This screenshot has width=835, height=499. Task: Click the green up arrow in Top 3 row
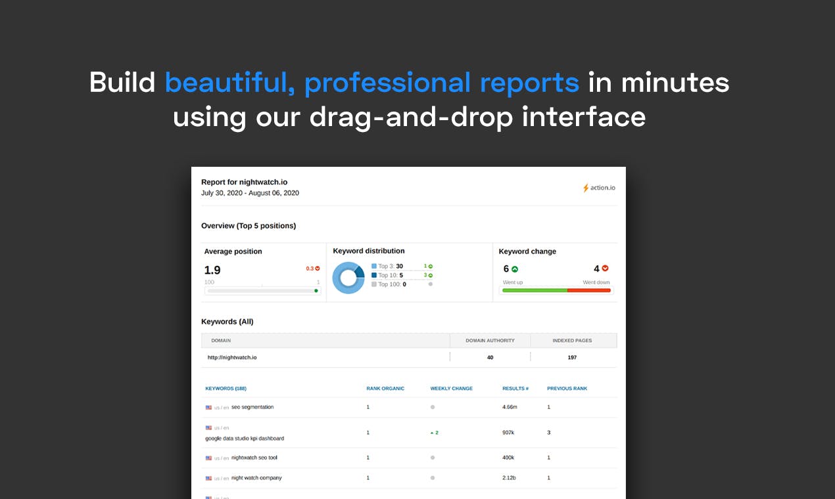coord(431,266)
